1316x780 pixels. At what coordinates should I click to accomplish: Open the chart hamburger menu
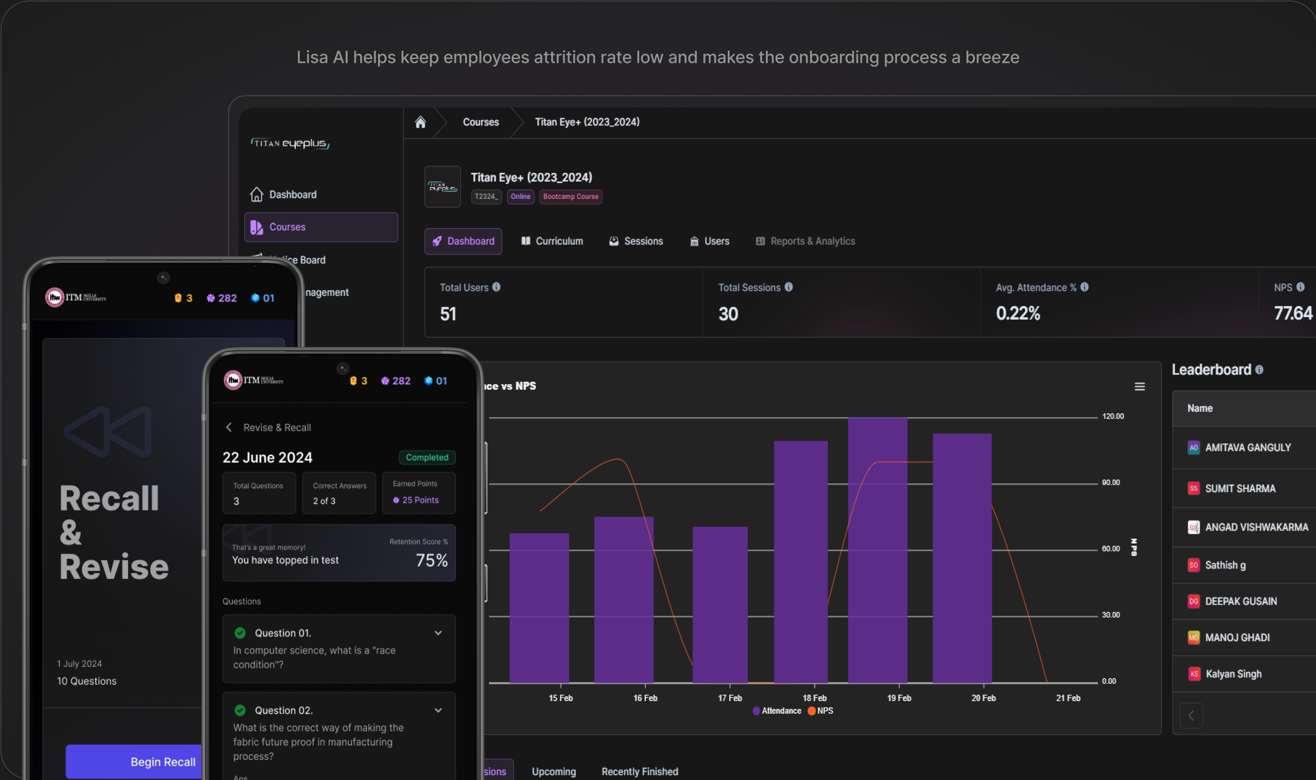point(1139,387)
